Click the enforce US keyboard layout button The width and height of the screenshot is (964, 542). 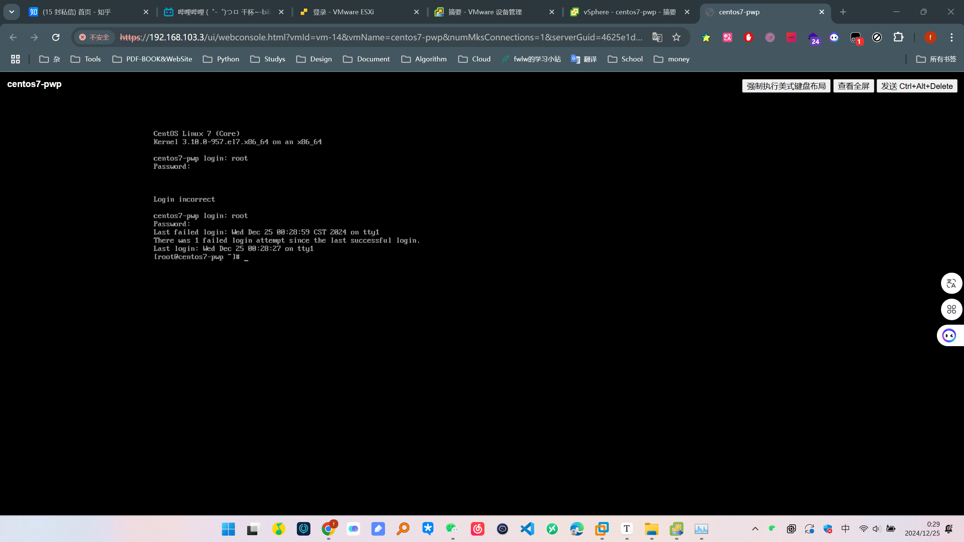(786, 86)
